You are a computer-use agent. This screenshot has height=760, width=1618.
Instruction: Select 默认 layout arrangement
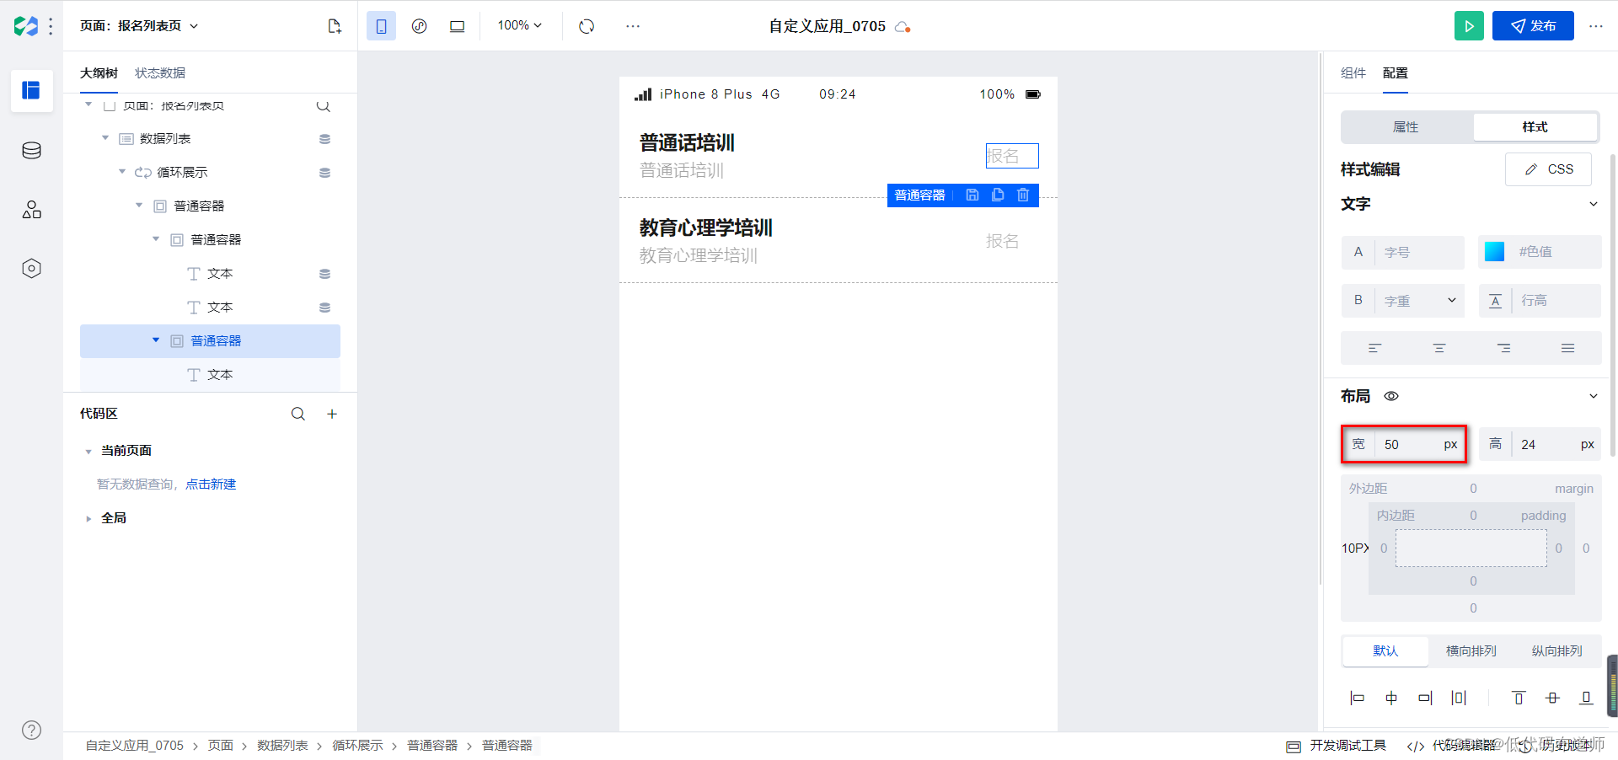coord(1385,651)
